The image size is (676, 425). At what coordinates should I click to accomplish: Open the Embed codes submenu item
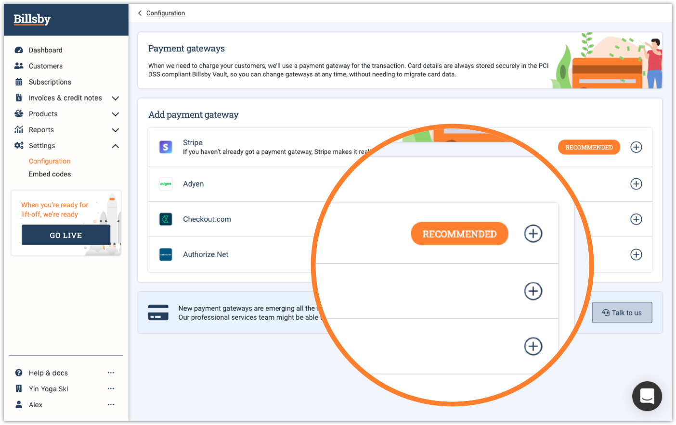50,174
